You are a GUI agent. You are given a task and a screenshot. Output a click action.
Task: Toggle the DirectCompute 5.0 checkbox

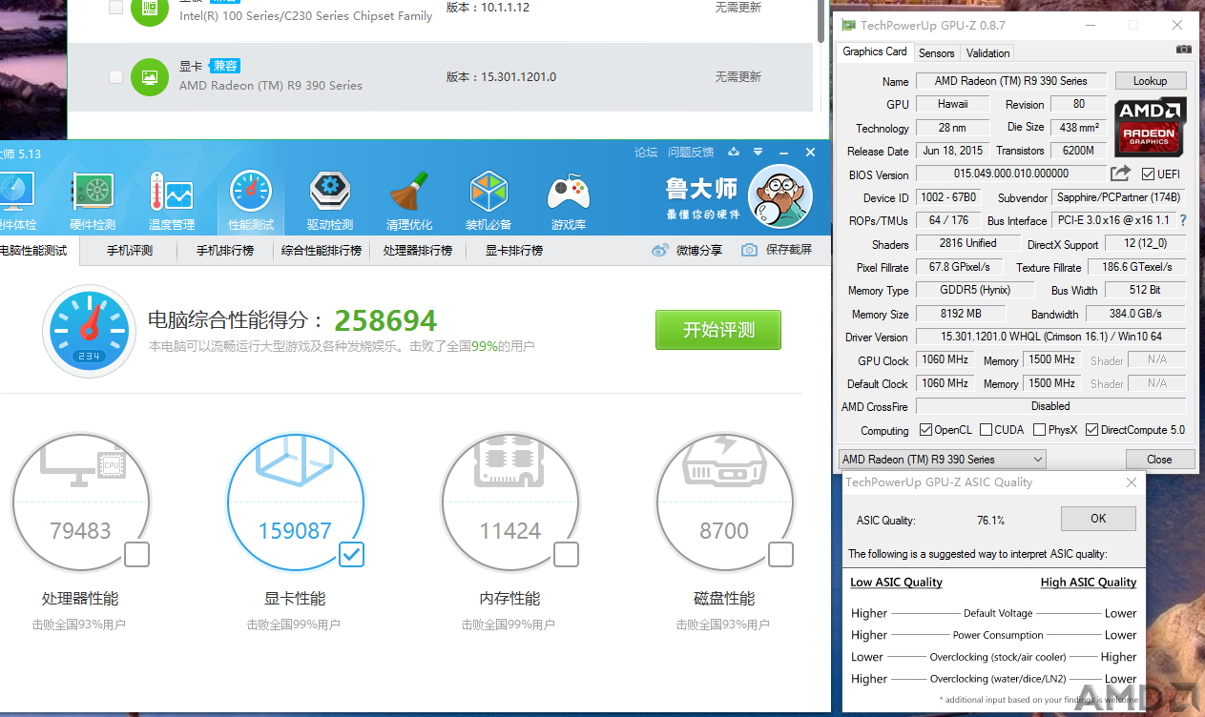(x=1092, y=430)
